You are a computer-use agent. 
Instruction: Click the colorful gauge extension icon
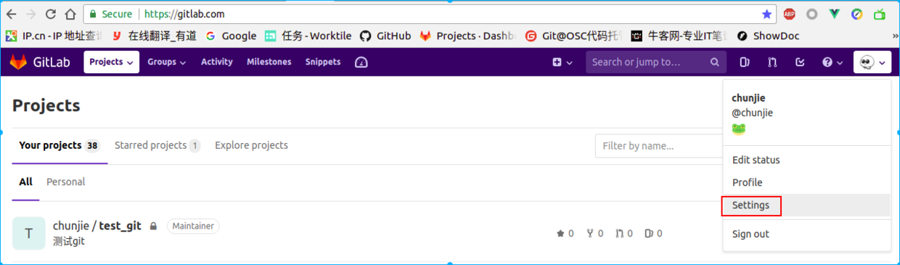click(x=857, y=14)
